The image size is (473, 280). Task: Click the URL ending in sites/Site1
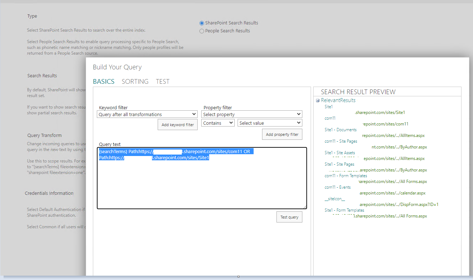point(380,113)
